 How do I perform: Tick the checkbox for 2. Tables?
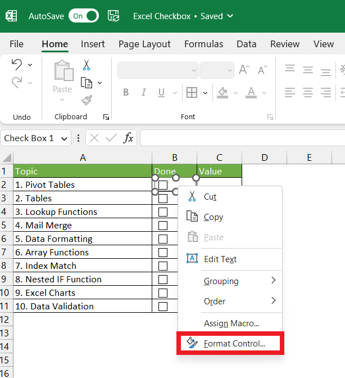point(163,199)
